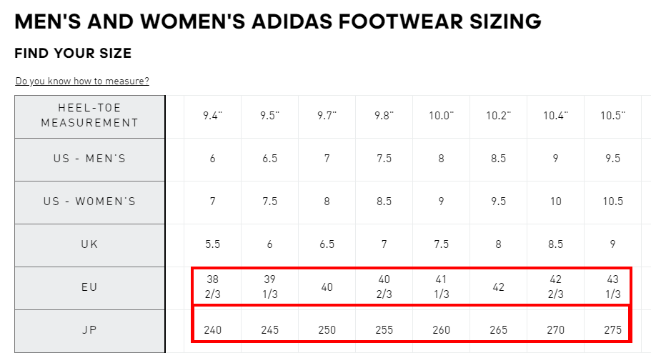Image resolution: width=651 pixels, height=353 pixels.
Task: Click the EU size 38 2/3 cell
Action: 213,287
